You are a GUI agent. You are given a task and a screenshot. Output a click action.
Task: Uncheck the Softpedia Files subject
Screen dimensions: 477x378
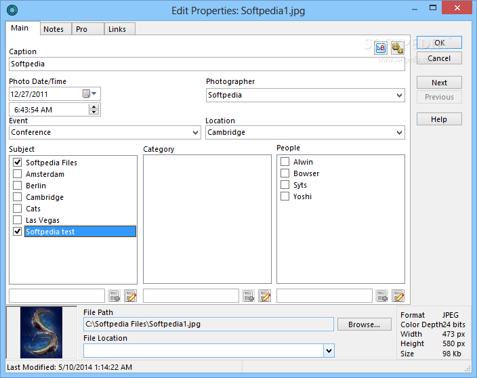pyautogui.click(x=18, y=163)
